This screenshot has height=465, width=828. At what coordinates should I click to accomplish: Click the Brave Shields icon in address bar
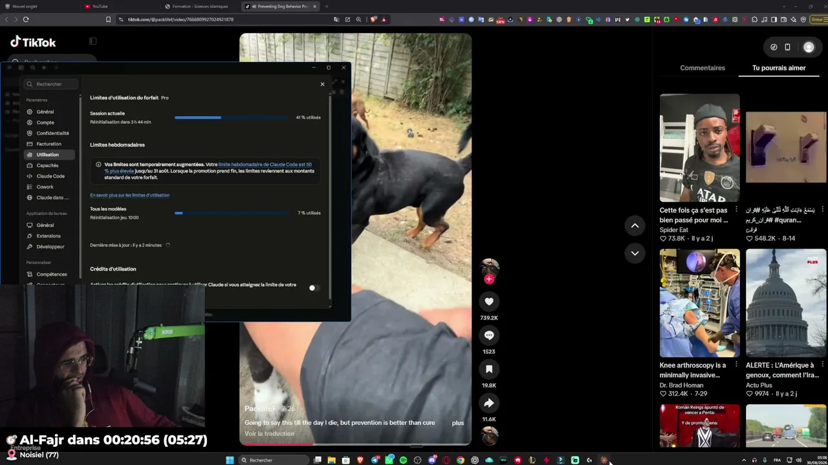coord(373,19)
